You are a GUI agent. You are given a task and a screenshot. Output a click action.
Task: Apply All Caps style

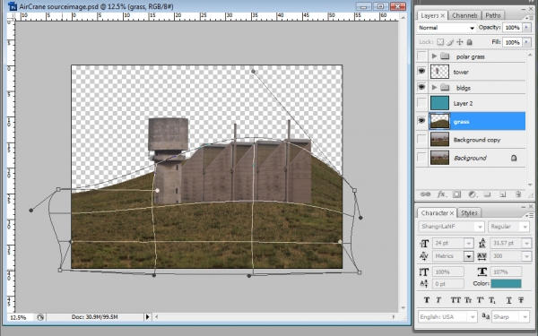pyautogui.click(x=456, y=300)
